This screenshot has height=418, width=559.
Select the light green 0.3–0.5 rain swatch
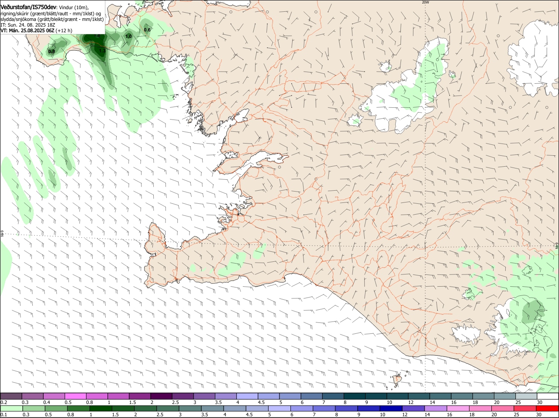(34, 408)
